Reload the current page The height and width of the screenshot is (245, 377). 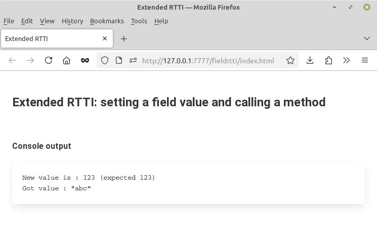[49, 61]
